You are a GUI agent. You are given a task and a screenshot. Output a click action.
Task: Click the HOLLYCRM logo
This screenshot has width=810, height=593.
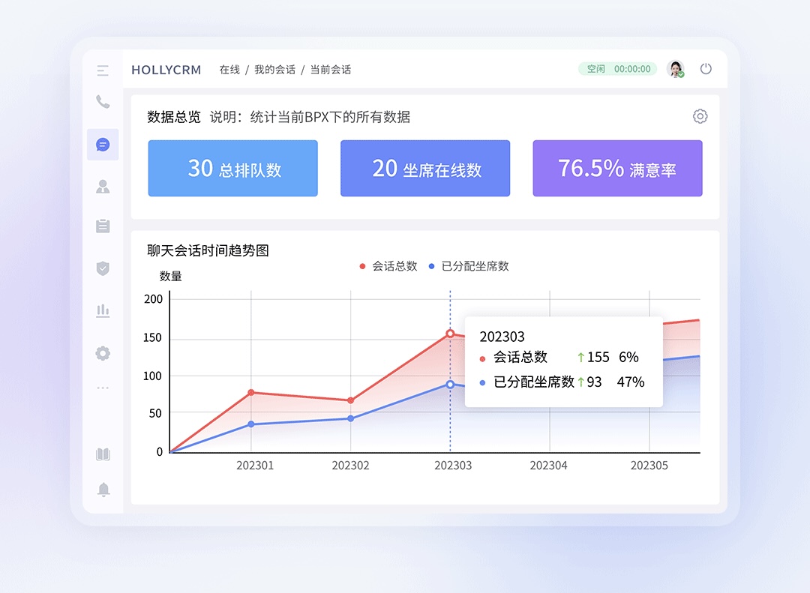pos(166,70)
